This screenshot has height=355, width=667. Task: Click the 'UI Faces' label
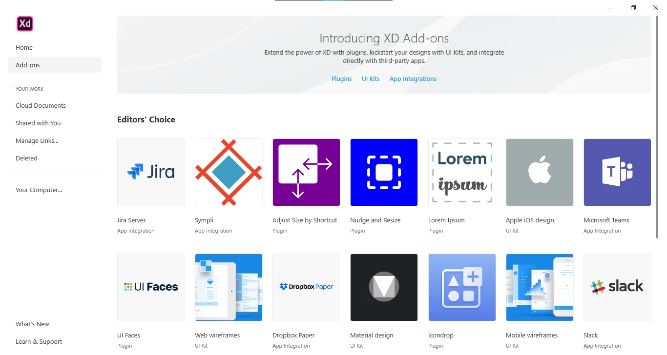coord(128,335)
